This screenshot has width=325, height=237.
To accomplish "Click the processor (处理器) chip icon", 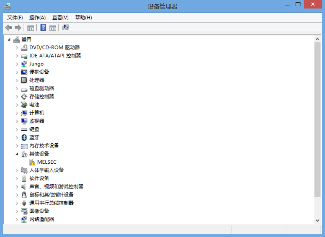I will click(x=24, y=80).
